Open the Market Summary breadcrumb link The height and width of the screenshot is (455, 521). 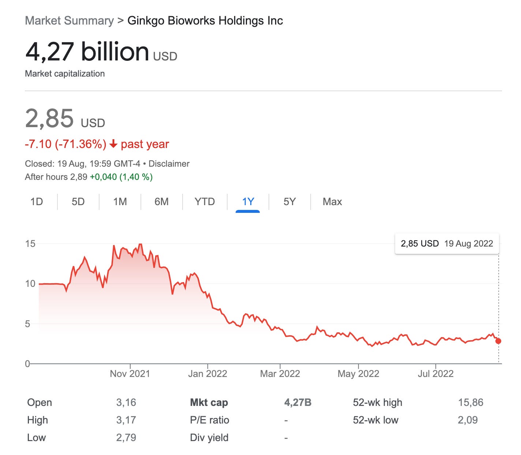coord(70,21)
